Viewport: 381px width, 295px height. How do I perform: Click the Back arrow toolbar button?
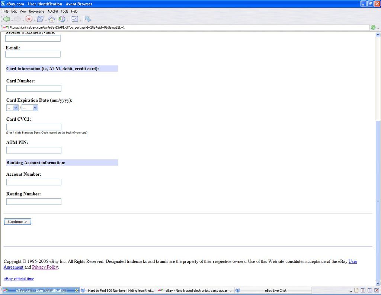click(x=6, y=19)
